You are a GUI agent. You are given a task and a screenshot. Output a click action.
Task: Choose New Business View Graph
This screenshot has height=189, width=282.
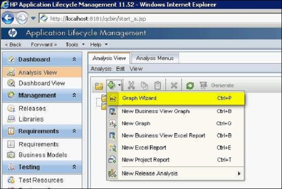point(155,111)
